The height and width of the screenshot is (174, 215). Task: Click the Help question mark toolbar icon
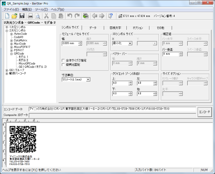[111, 16]
